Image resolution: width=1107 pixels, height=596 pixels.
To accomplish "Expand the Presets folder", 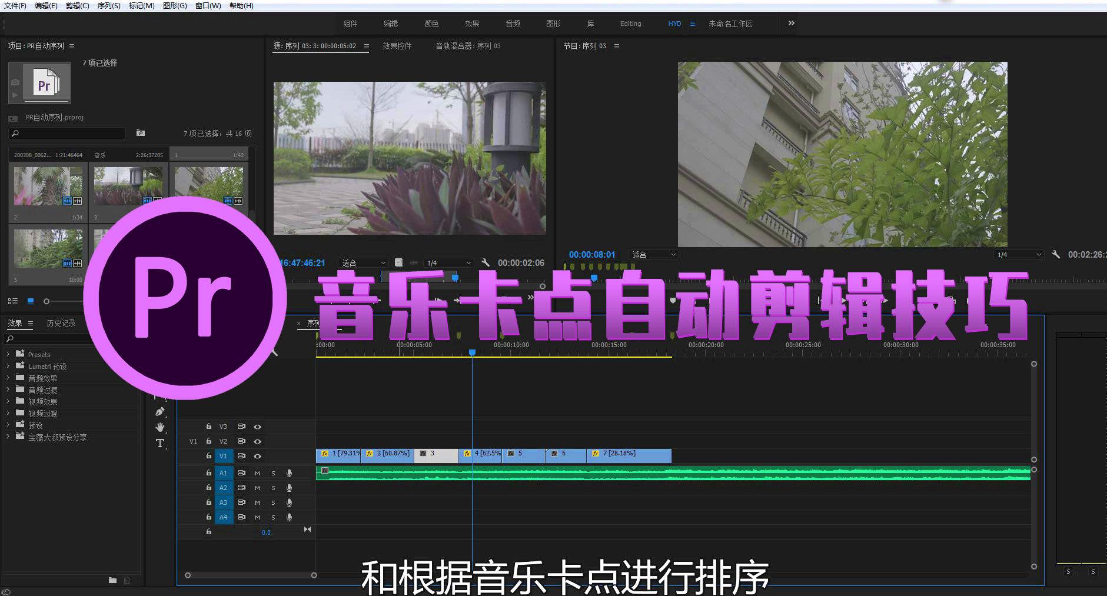I will [8, 354].
